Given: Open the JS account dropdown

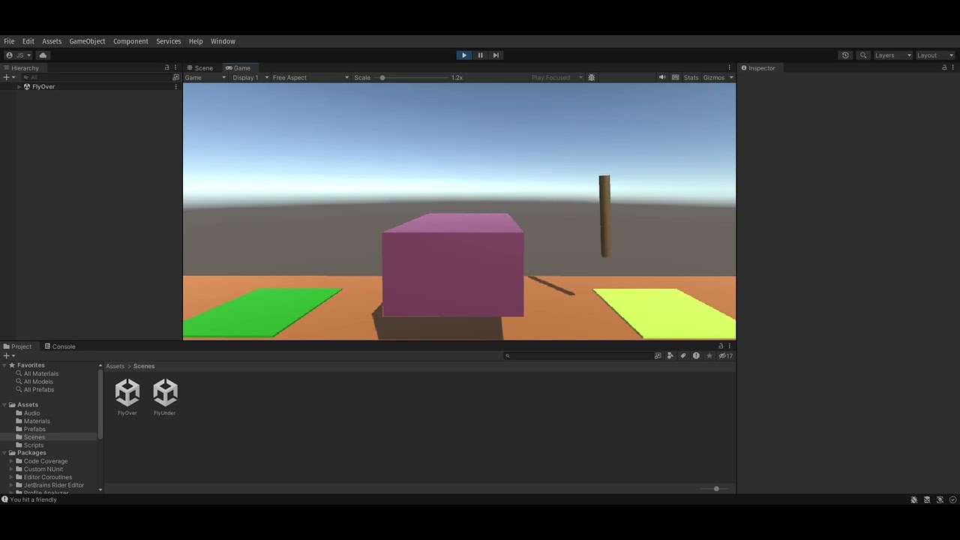Looking at the screenshot, I should pos(19,55).
